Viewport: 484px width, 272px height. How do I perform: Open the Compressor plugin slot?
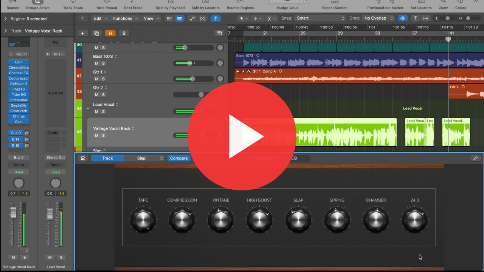(19, 79)
